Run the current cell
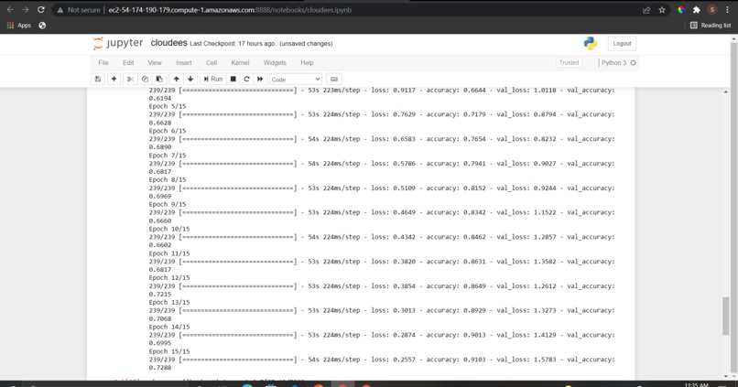738x387 pixels. pyautogui.click(x=212, y=79)
